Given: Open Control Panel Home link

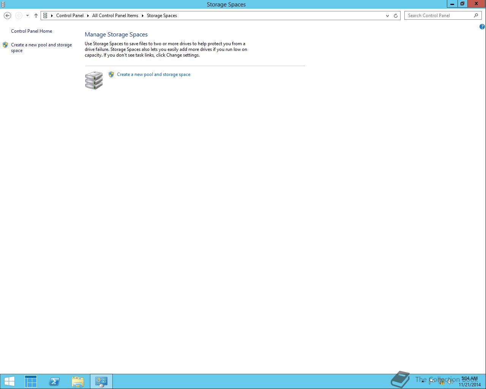Looking at the screenshot, I should [32, 31].
